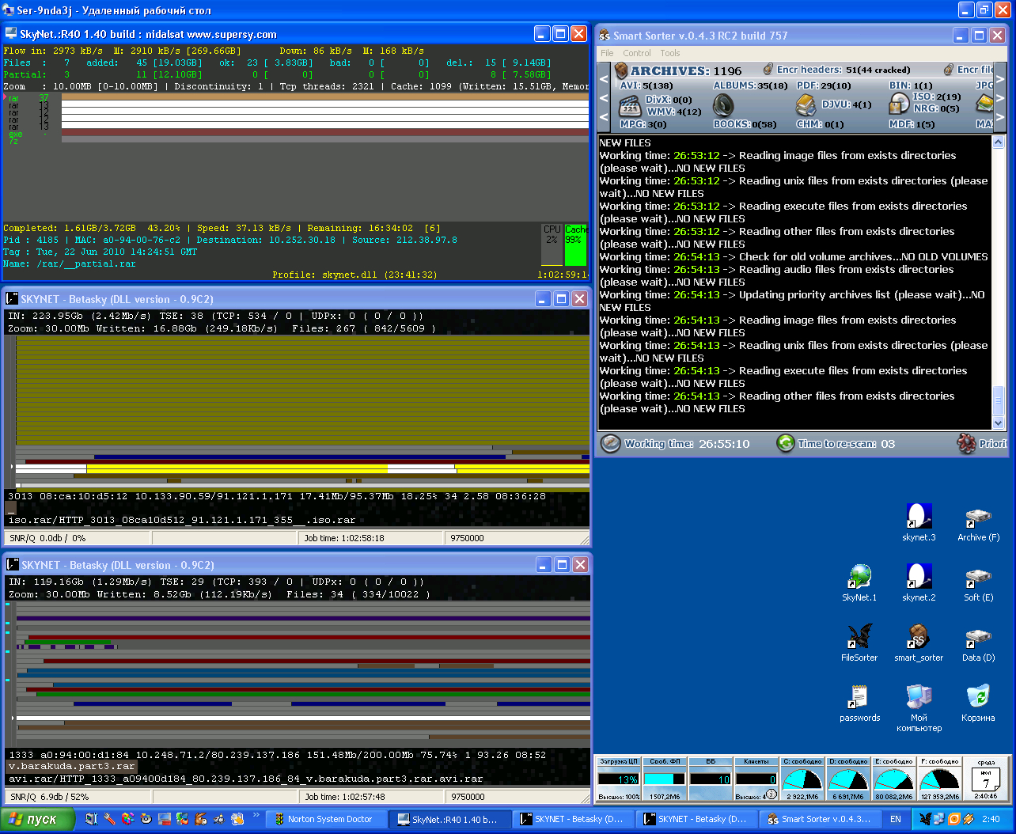Click the green re-scan timer icon

(x=785, y=443)
